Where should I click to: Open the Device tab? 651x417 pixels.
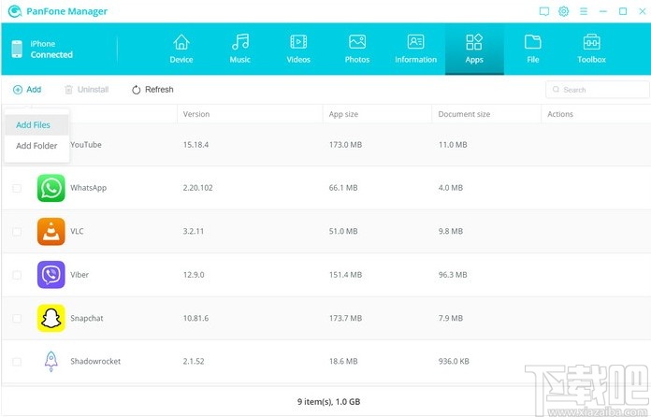pyautogui.click(x=181, y=49)
